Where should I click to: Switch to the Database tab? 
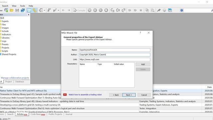pos(20,82)
